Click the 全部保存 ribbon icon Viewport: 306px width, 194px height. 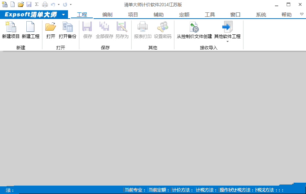[x=104, y=27]
